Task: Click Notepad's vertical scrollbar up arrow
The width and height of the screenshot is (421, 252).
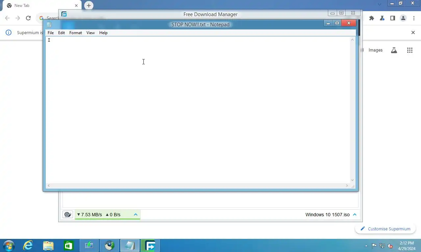Action: coord(353,40)
